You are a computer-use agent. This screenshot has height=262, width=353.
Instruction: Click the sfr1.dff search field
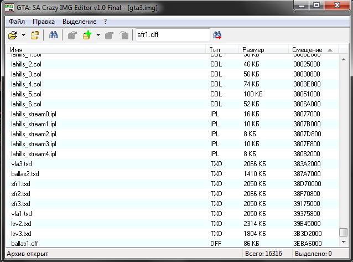173,35
